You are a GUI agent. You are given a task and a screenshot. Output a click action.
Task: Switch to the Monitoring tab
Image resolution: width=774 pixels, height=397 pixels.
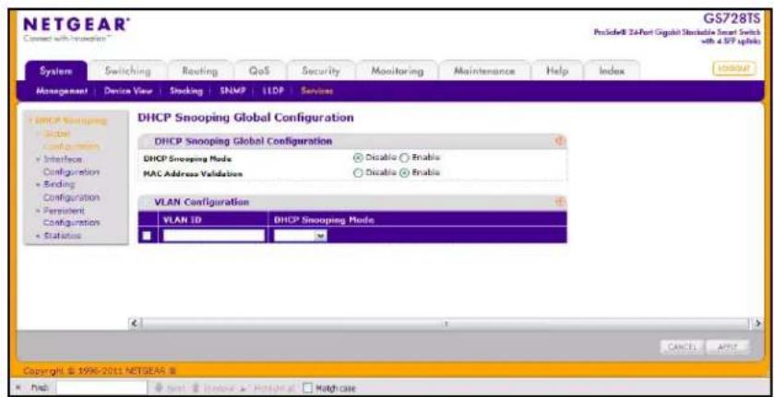pyautogui.click(x=397, y=71)
